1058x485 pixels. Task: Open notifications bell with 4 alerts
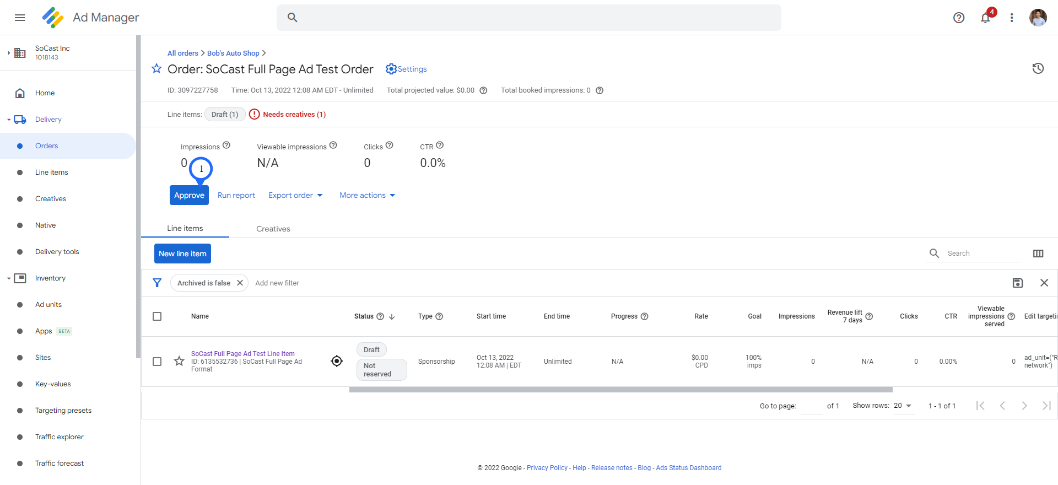[985, 18]
